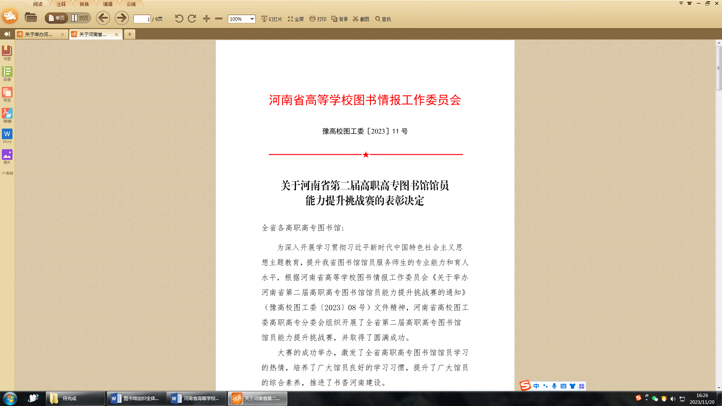
Task: Open the skin shirt icon in title bar
Action: (689, 3)
